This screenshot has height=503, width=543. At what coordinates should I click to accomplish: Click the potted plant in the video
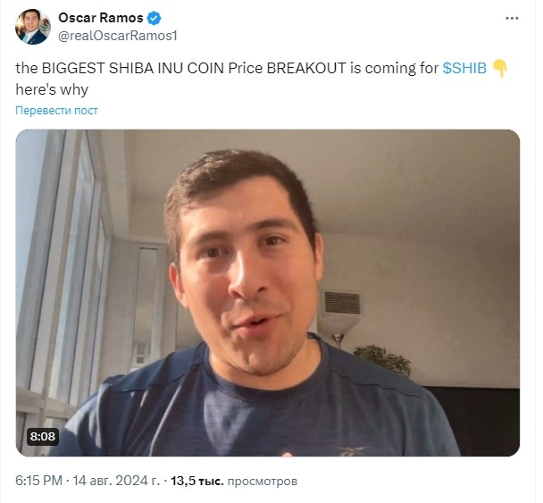click(382, 360)
